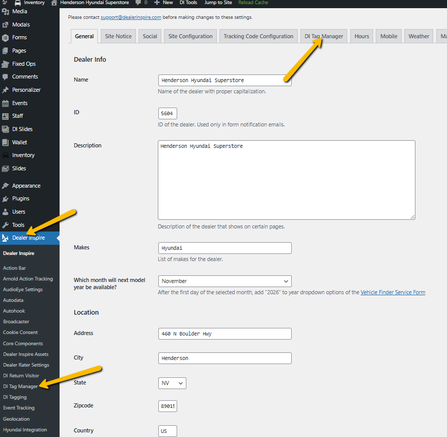Click the Plugins plug icon
The height and width of the screenshot is (437, 447).
click(6, 198)
